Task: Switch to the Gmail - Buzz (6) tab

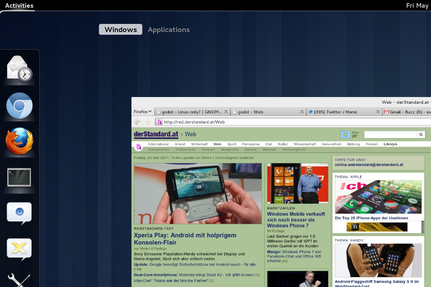Action: (x=407, y=112)
